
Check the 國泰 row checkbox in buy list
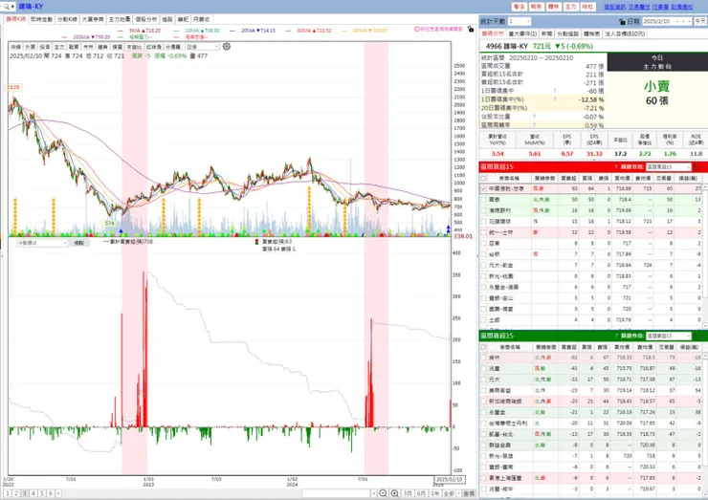click(x=483, y=200)
